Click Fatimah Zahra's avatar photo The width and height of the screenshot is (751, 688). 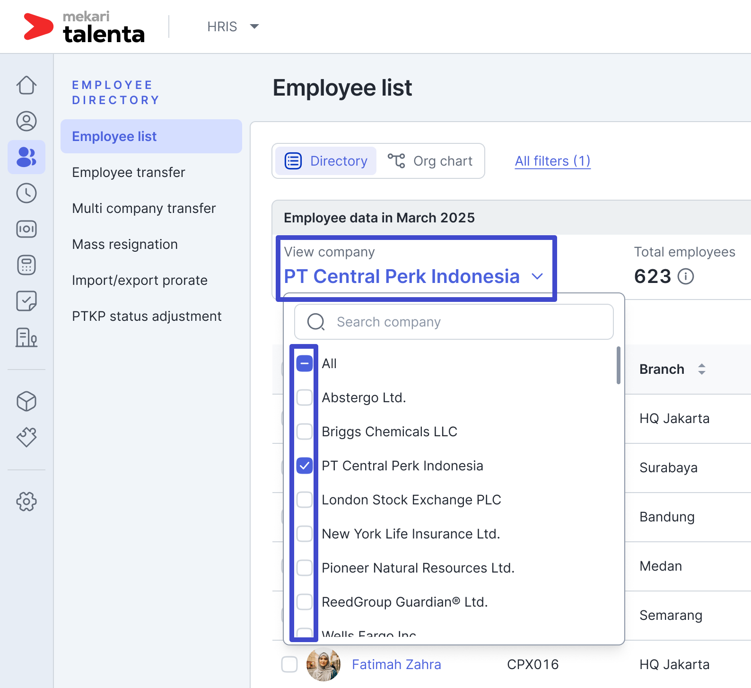click(323, 664)
